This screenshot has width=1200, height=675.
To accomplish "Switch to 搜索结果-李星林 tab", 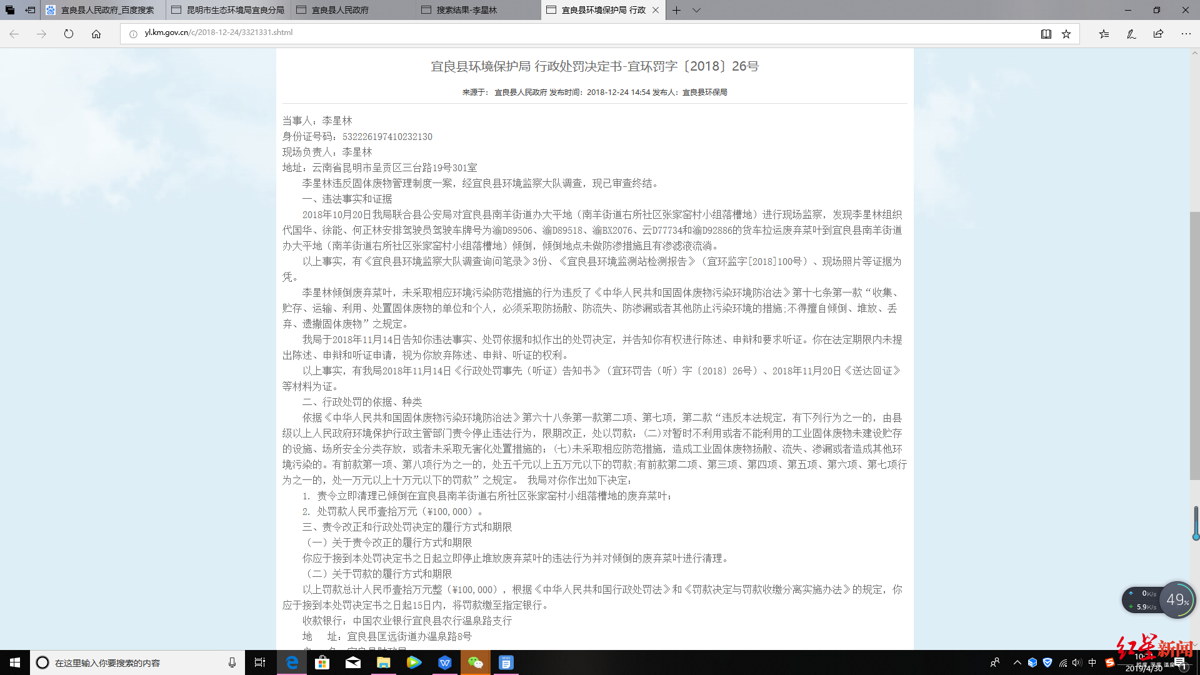I will (x=478, y=10).
